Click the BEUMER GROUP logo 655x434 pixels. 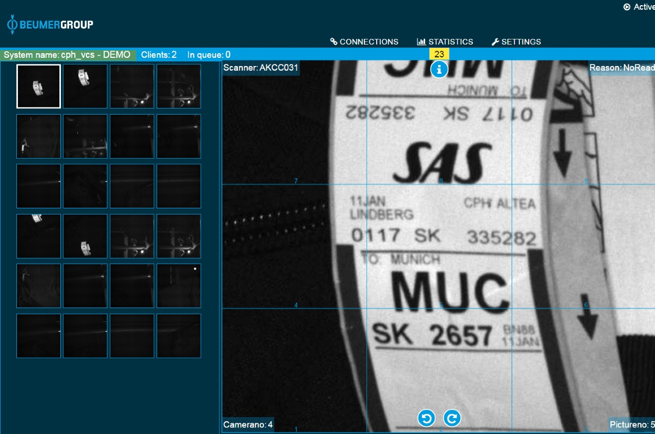coord(50,25)
